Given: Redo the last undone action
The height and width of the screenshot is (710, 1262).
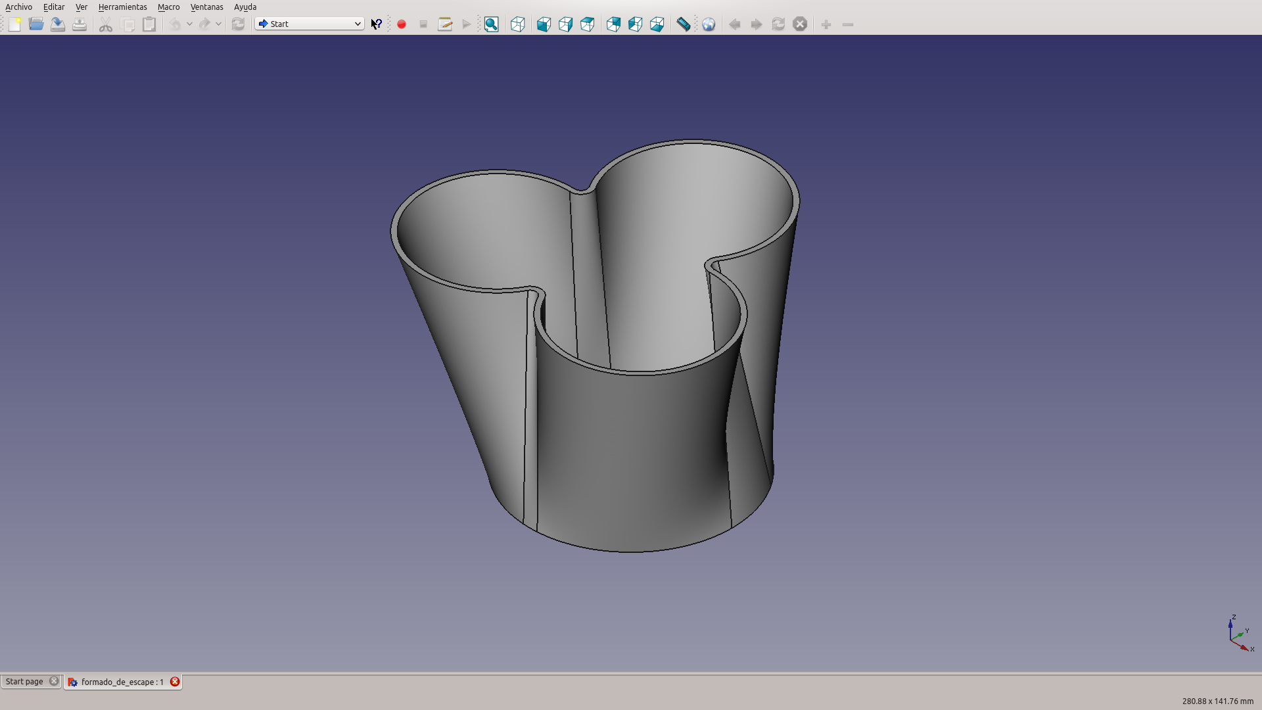Looking at the screenshot, I should [x=204, y=24].
